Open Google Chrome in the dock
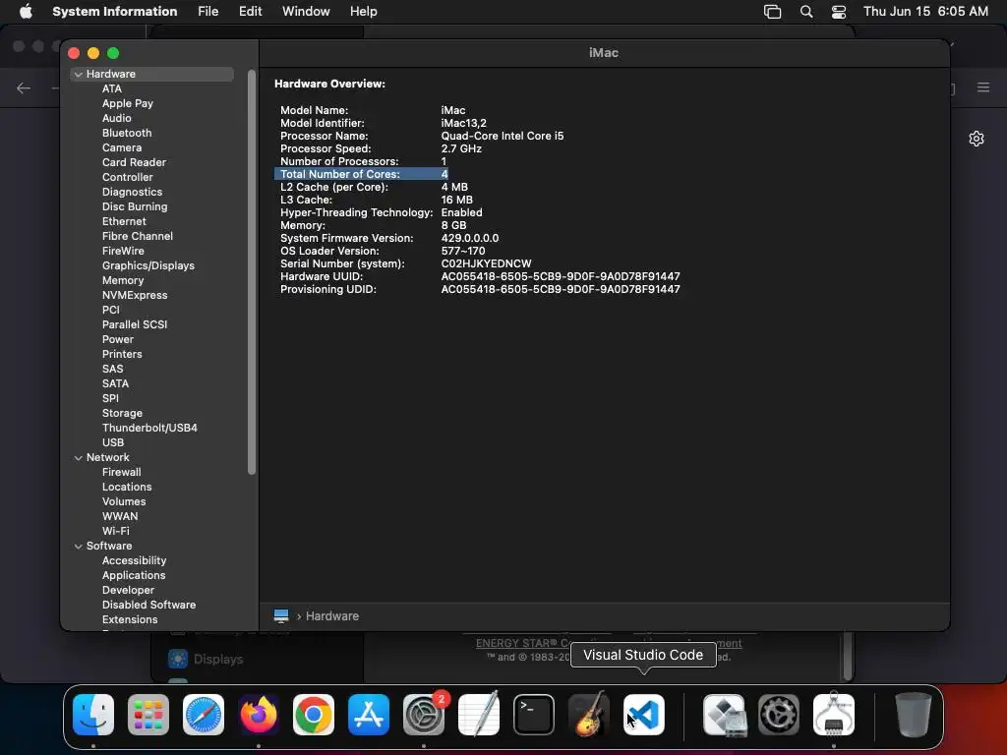The height and width of the screenshot is (755, 1007). [x=314, y=715]
